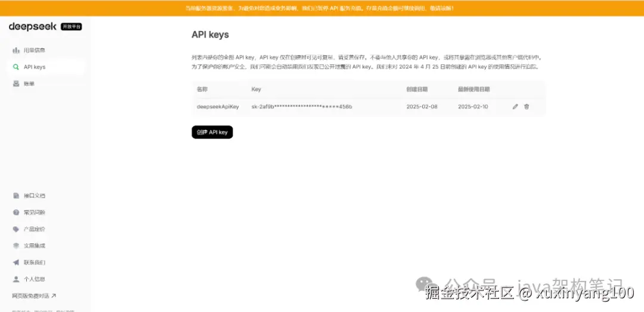The width and height of the screenshot is (644, 312).
Task: Click the deepseekApiKey name cell
Action: tap(218, 107)
